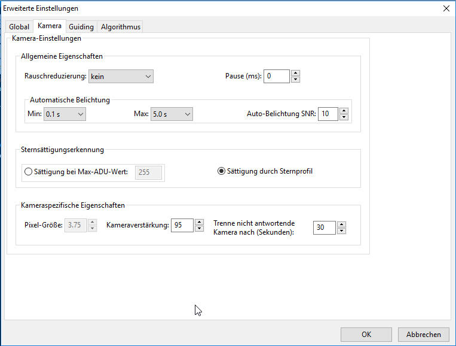The height and width of the screenshot is (346, 456).
Task: Decrease the Pause (ms) value with down arrow
Action: tap(295, 80)
